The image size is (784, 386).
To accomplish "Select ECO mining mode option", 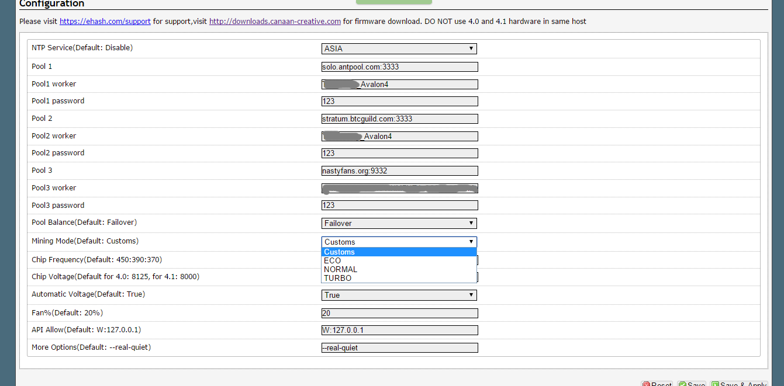I will coord(333,260).
